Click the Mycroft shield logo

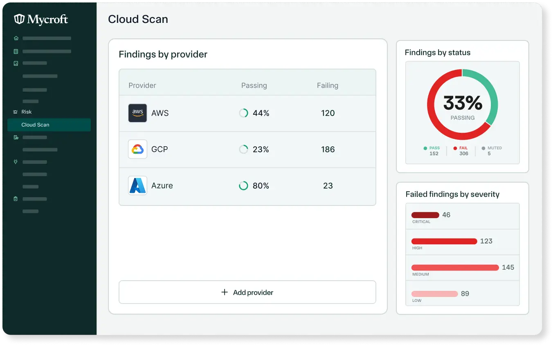(x=19, y=19)
